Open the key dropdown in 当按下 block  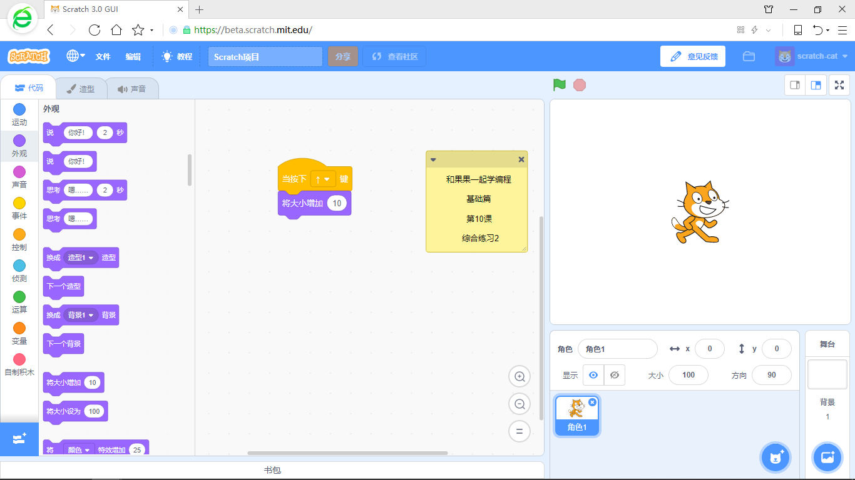click(323, 179)
